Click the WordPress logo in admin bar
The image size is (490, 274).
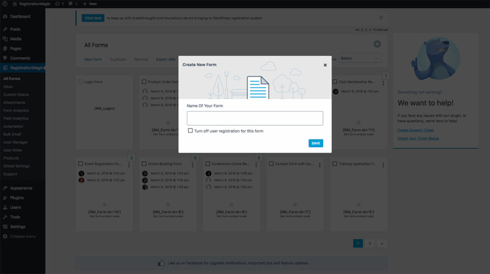[x=5, y=4]
